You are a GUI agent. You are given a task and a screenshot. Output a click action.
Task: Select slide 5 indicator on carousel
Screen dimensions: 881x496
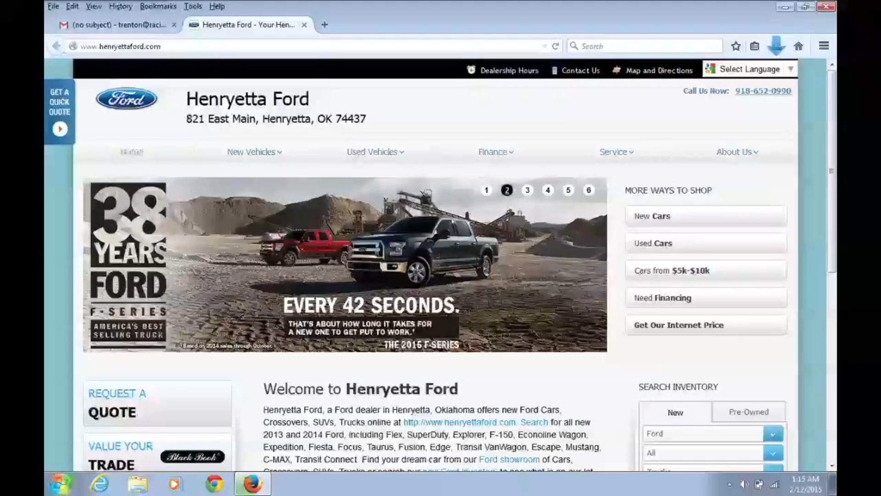coord(568,190)
